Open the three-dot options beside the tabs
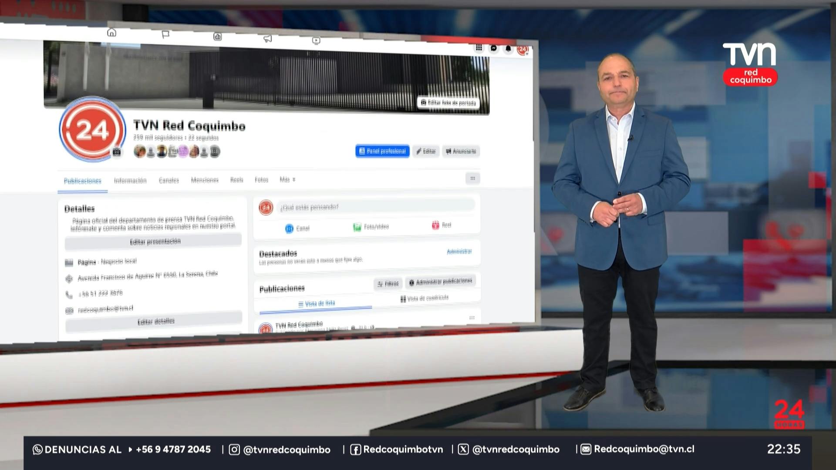This screenshot has width=836, height=470. pyautogui.click(x=473, y=178)
